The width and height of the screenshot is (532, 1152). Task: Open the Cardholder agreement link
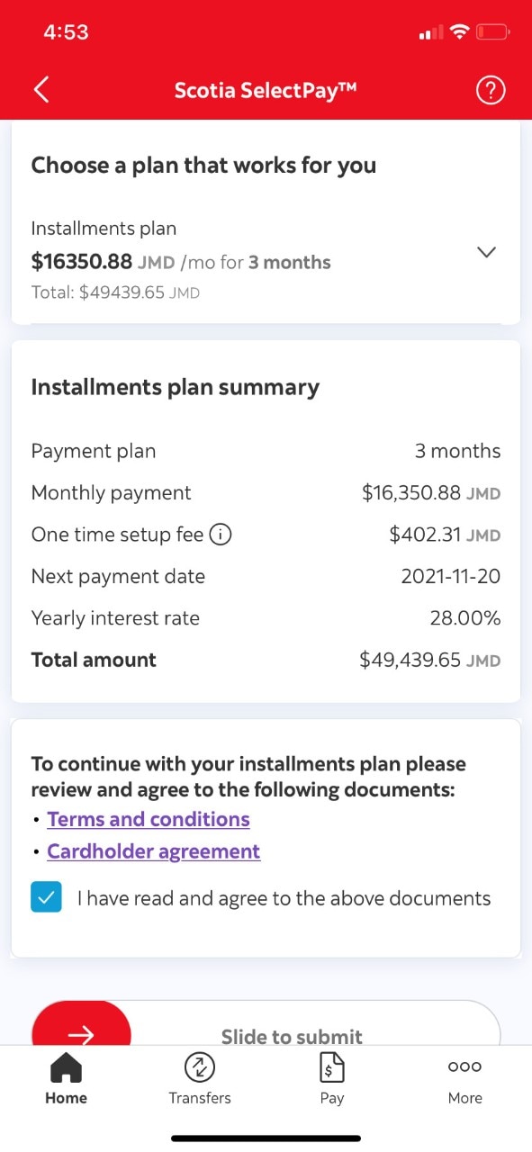[154, 851]
